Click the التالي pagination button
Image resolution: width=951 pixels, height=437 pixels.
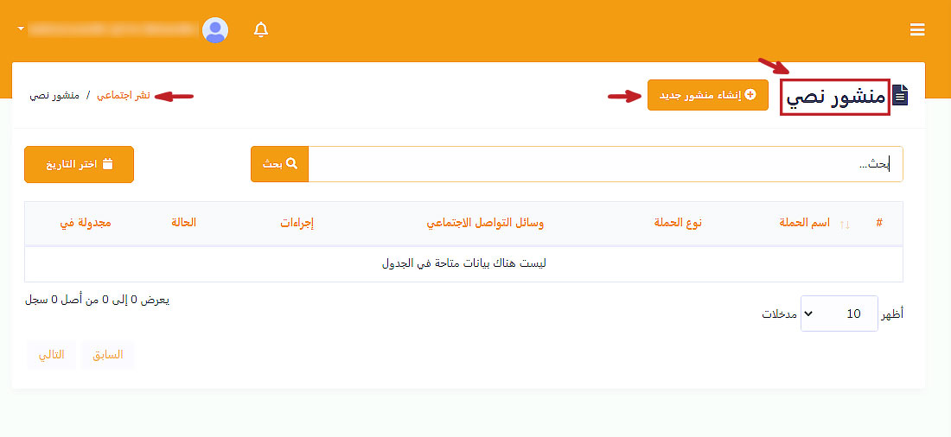pyautogui.click(x=51, y=355)
